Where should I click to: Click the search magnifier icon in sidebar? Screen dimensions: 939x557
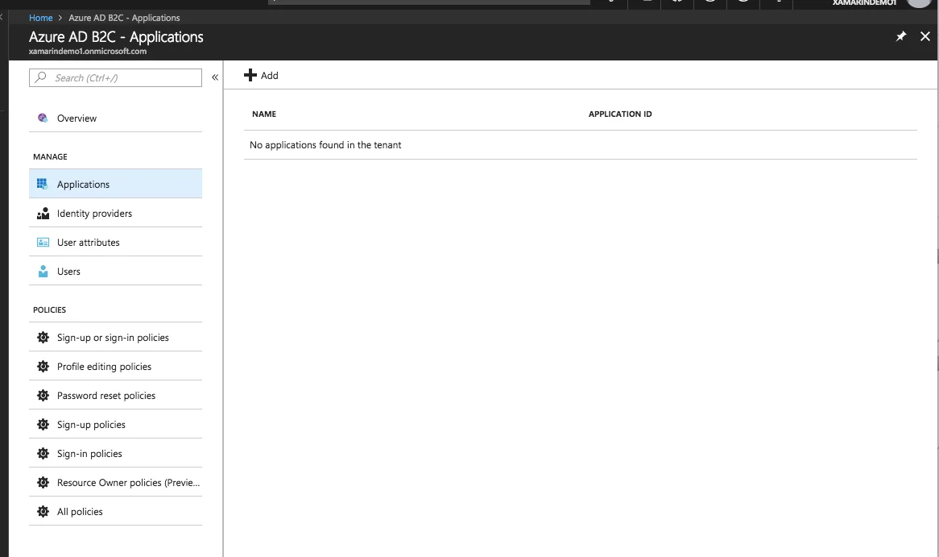pos(41,77)
